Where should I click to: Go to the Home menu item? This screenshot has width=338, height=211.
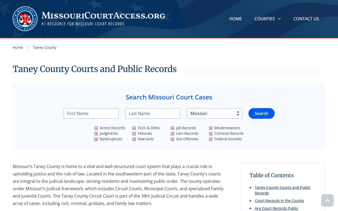tap(236, 19)
